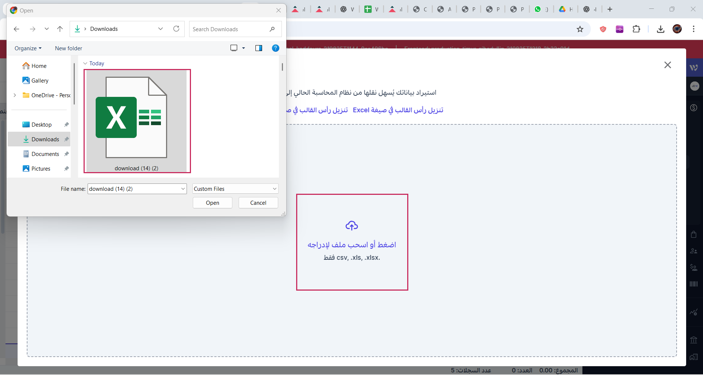This screenshot has width=703, height=375.
Task: Open the file dialog Help icon
Action: [x=276, y=48]
